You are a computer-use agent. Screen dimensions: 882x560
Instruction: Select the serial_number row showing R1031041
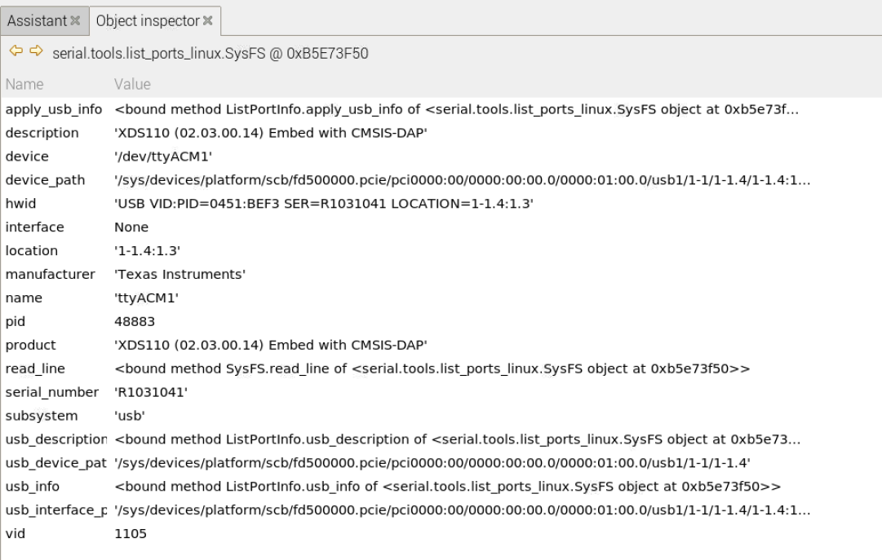163,392
